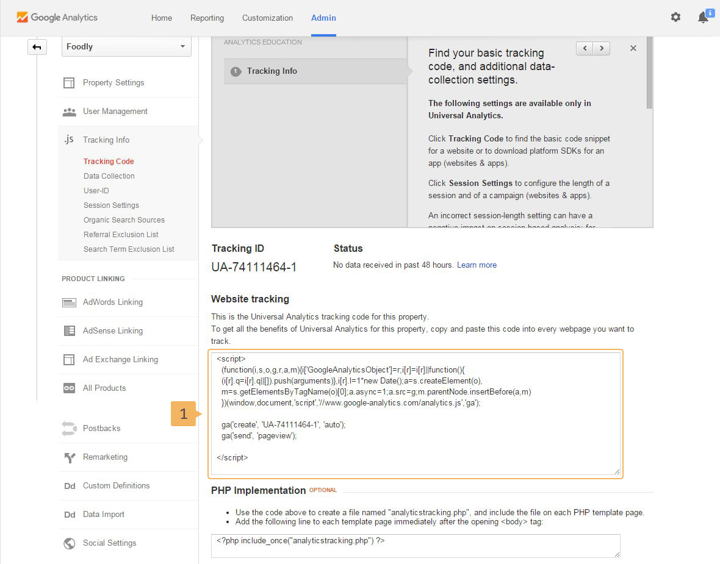This screenshot has width=720, height=564.
Task: Click the Social Settings globe icon
Action: tap(69, 543)
